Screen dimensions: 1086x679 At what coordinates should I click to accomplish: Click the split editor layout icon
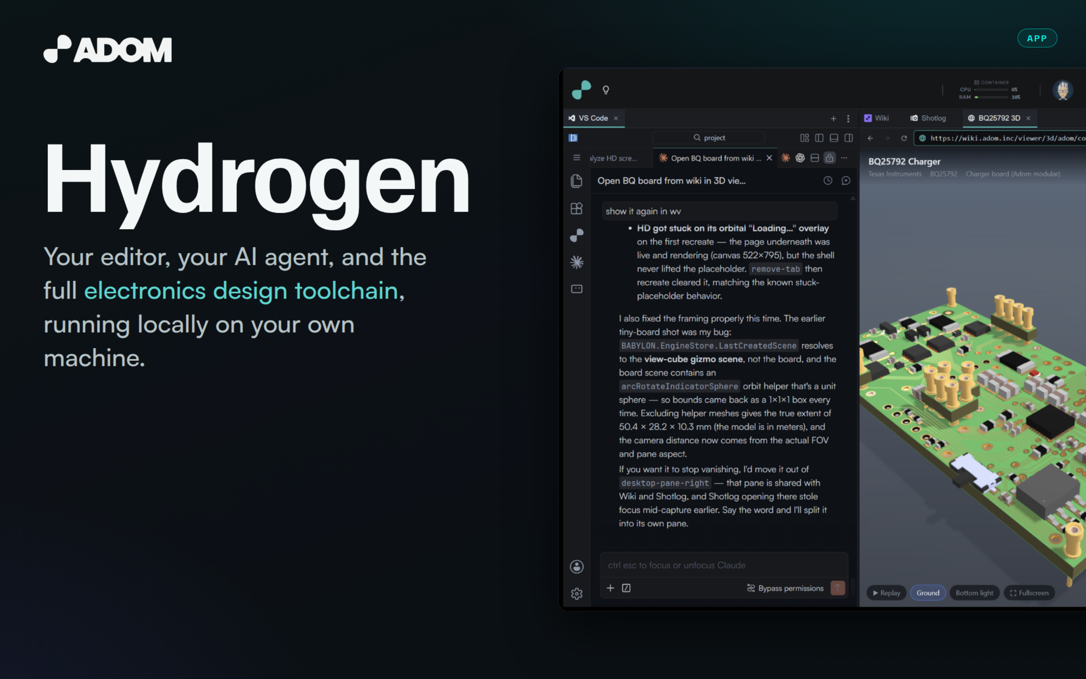coord(815,158)
